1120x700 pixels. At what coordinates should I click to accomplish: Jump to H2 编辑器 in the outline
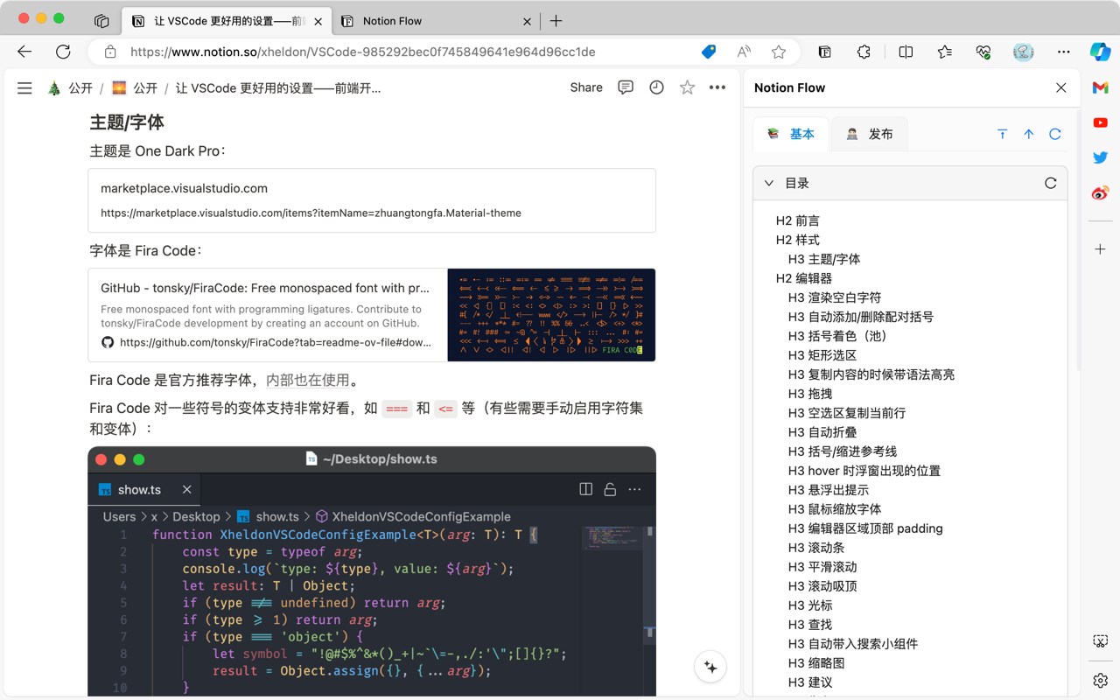point(804,278)
